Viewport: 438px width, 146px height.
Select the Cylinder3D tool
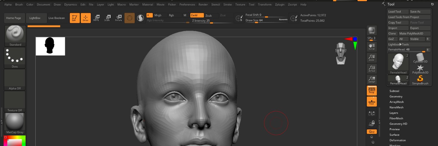pos(420,58)
